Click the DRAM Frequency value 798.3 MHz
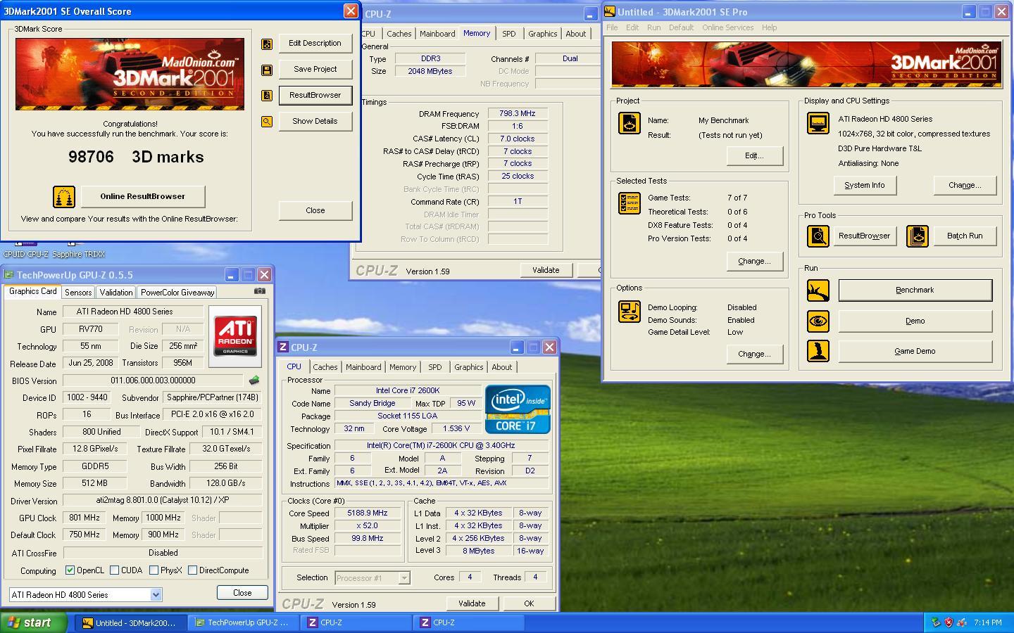 pyautogui.click(x=518, y=113)
